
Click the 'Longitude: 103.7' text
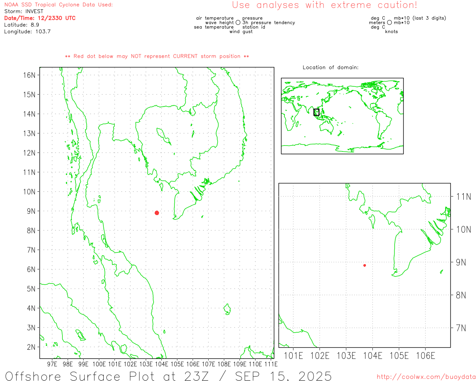(27, 32)
